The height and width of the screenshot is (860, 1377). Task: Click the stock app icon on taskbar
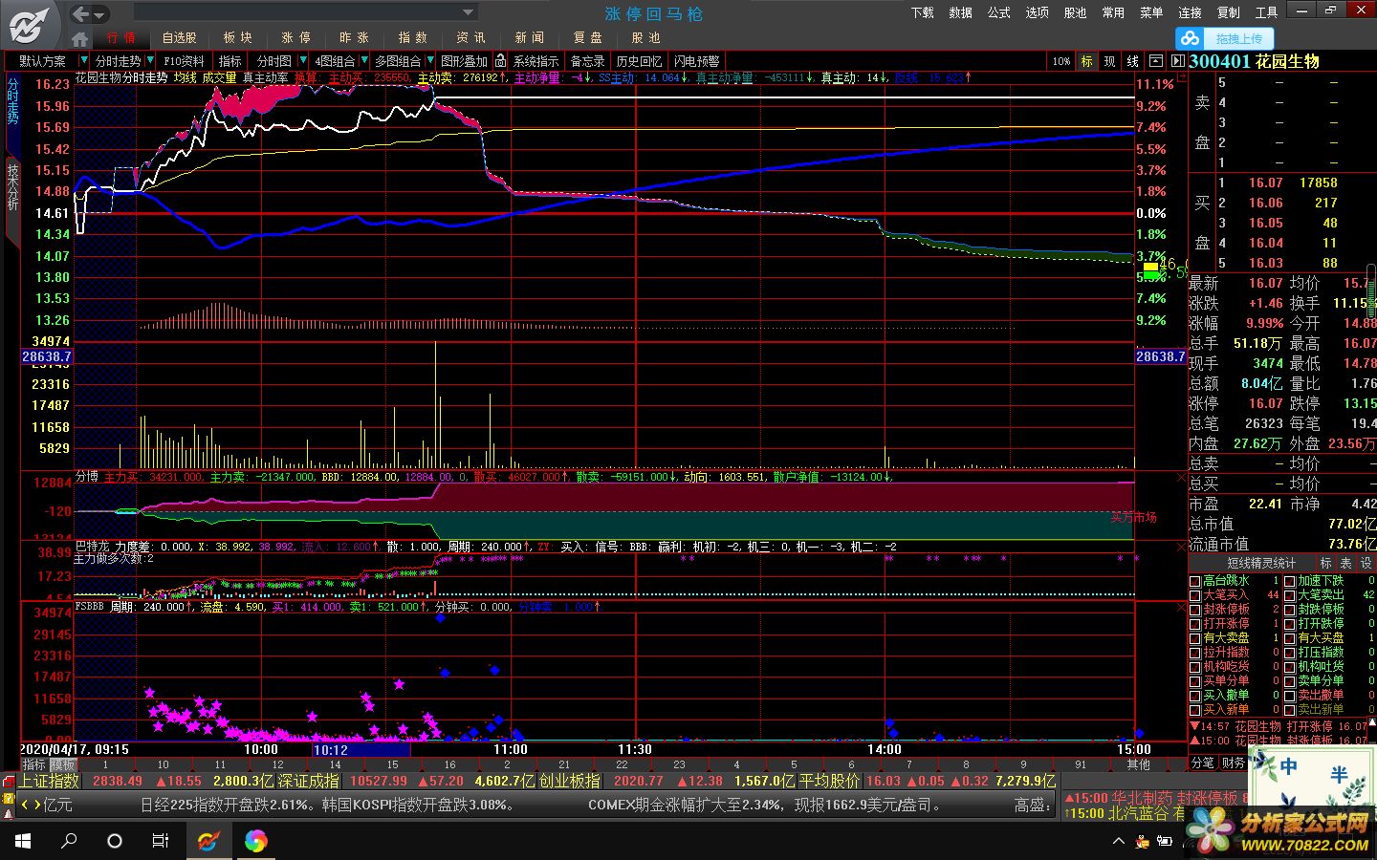[208, 841]
